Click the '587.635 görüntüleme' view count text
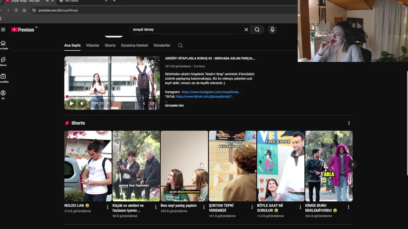This screenshot has height=229, width=408. click(178, 66)
